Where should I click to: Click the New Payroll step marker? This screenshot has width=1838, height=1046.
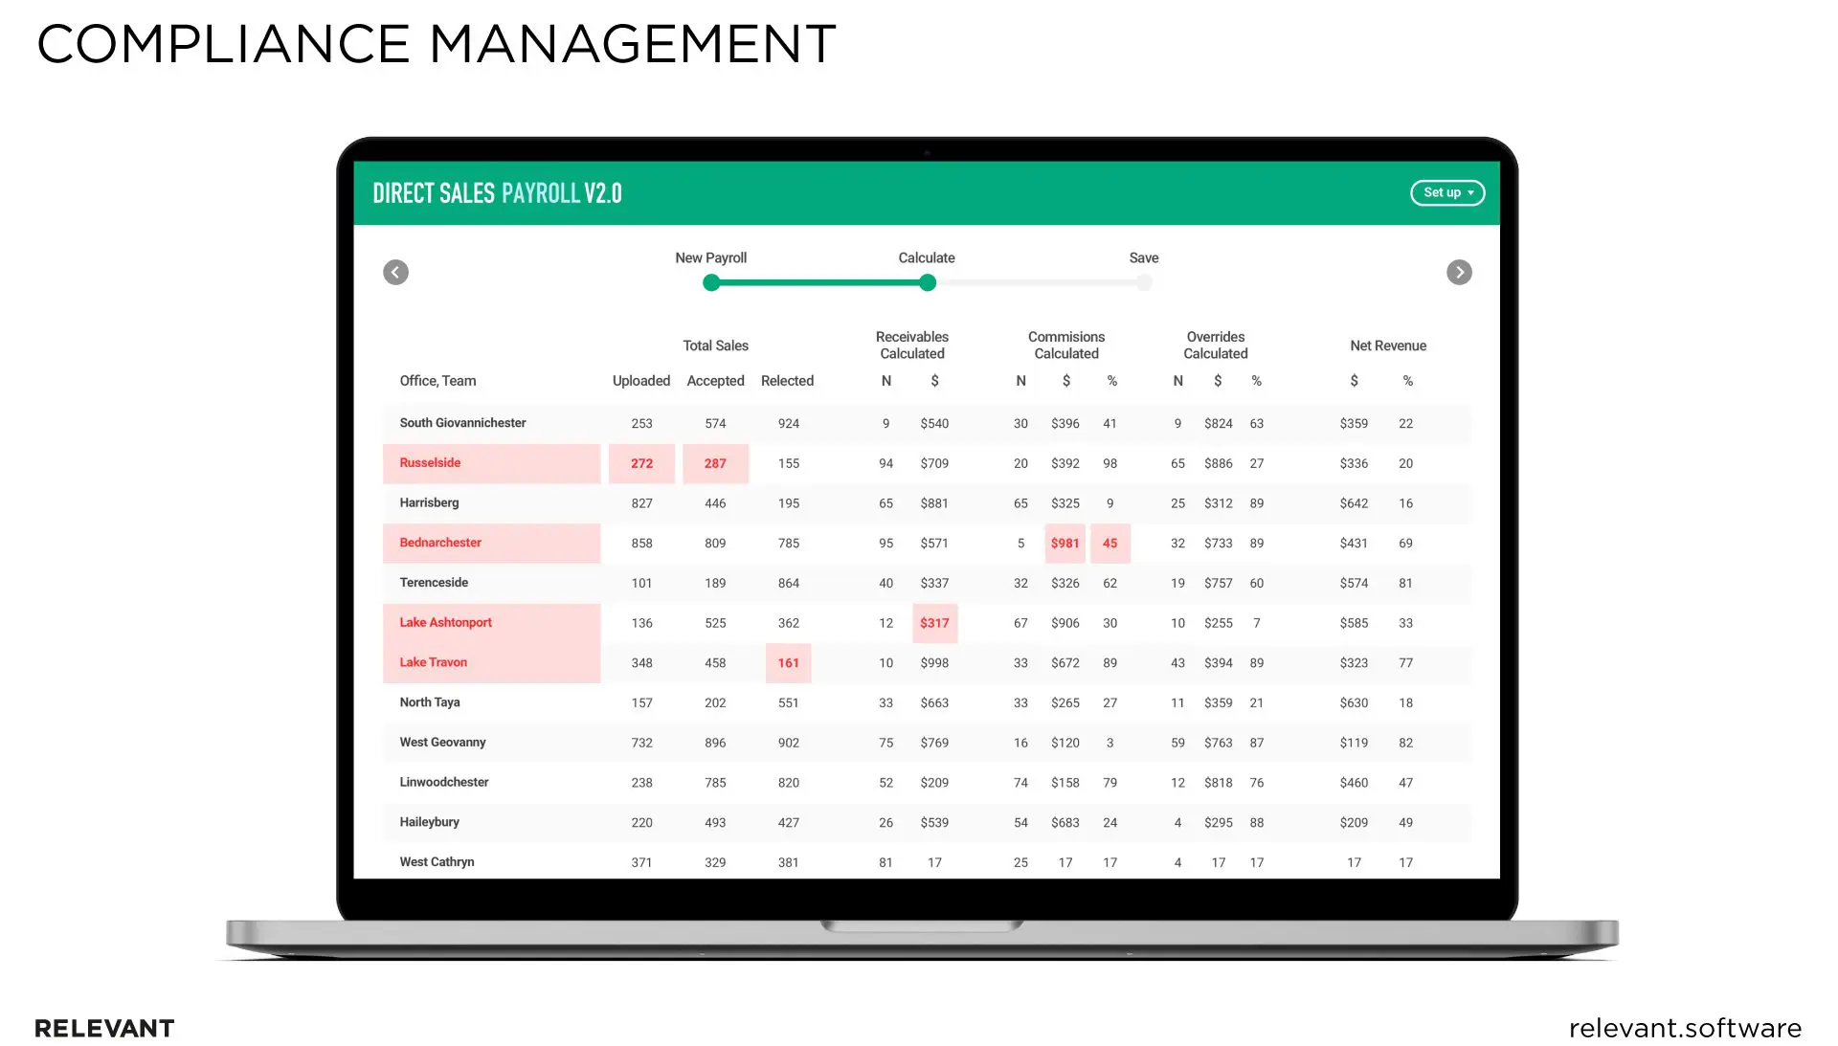click(x=710, y=282)
